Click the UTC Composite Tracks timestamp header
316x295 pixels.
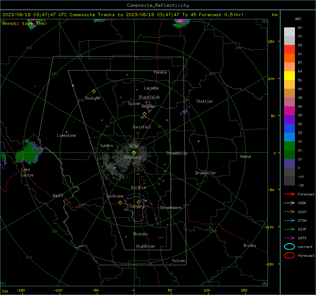123,15
